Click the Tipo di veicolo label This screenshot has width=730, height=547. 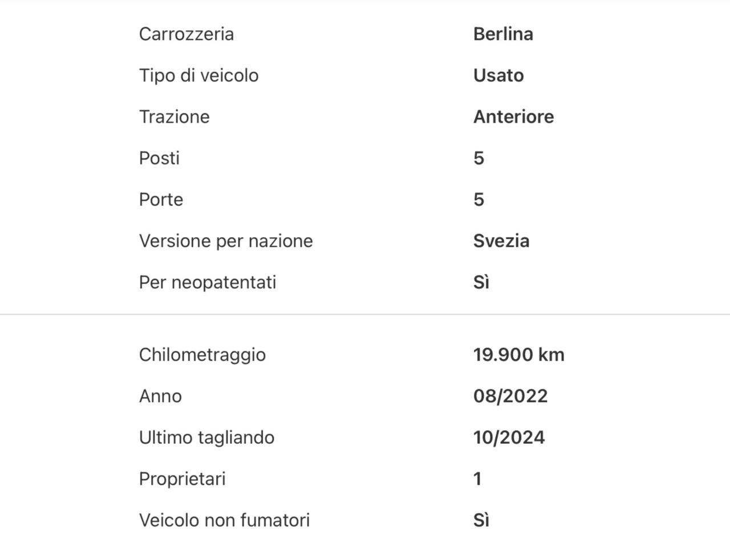click(198, 75)
